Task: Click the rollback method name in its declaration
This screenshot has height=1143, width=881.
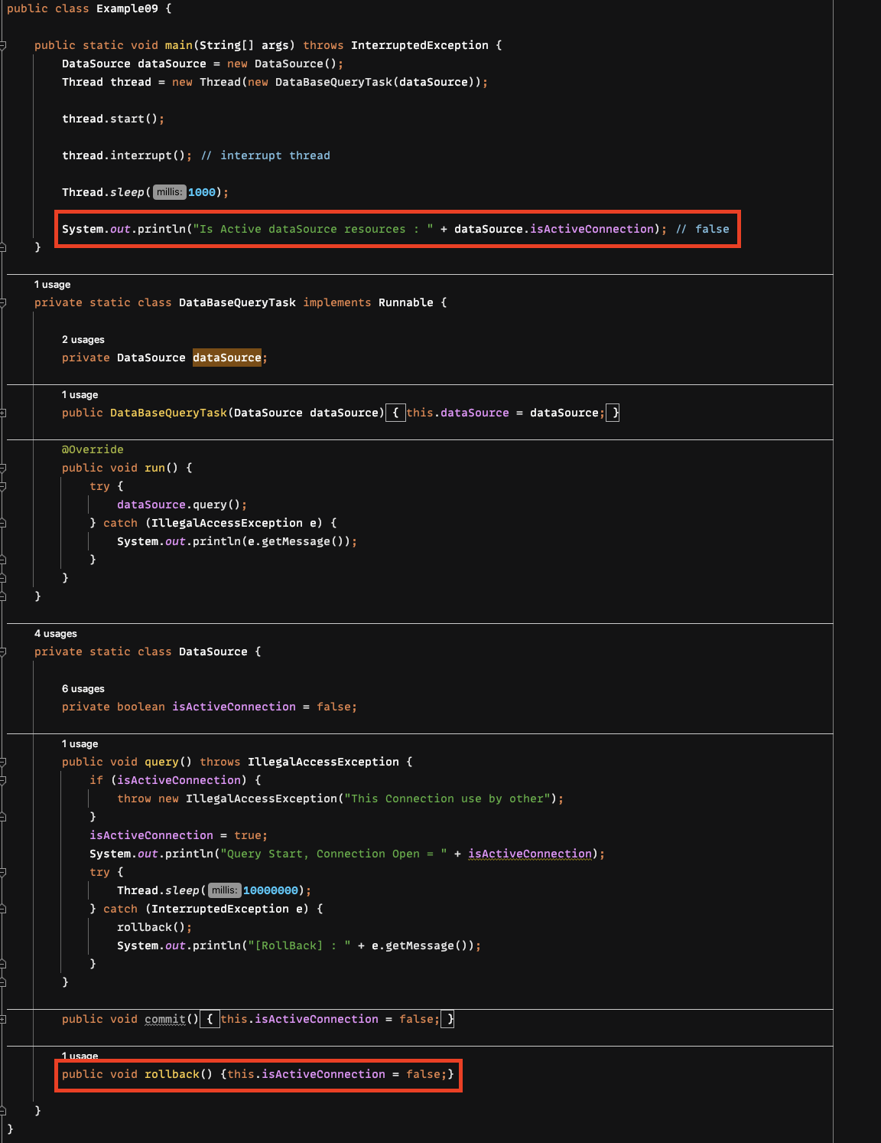Action: [172, 1074]
